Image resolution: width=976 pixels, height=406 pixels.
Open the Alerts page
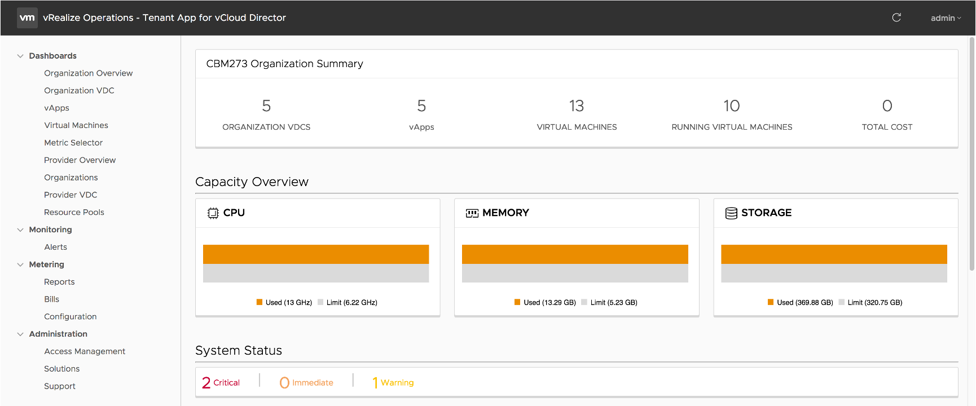pyautogui.click(x=55, y=247)
